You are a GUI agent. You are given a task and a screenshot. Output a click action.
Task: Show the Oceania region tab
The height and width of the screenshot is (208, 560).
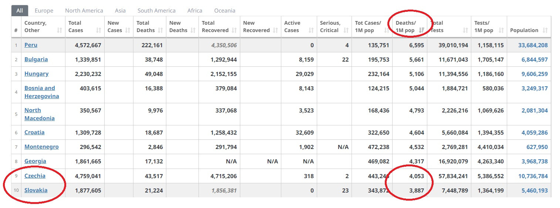(x=224, y=11)
